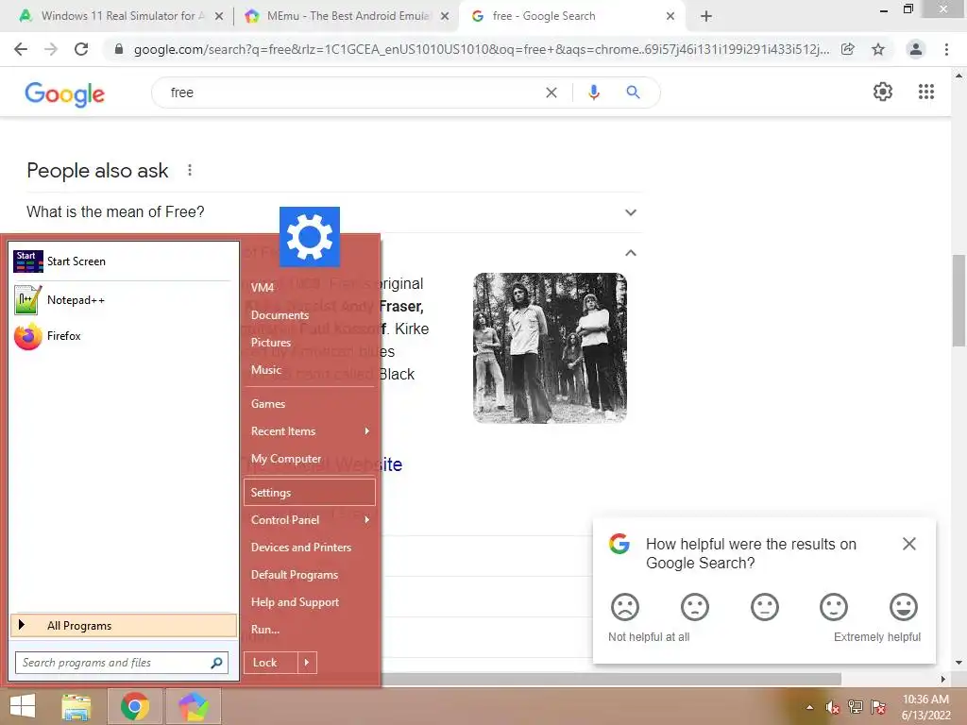967x725 pixels.
Task: Open People also ask options dots
Action: pos(190,170)
